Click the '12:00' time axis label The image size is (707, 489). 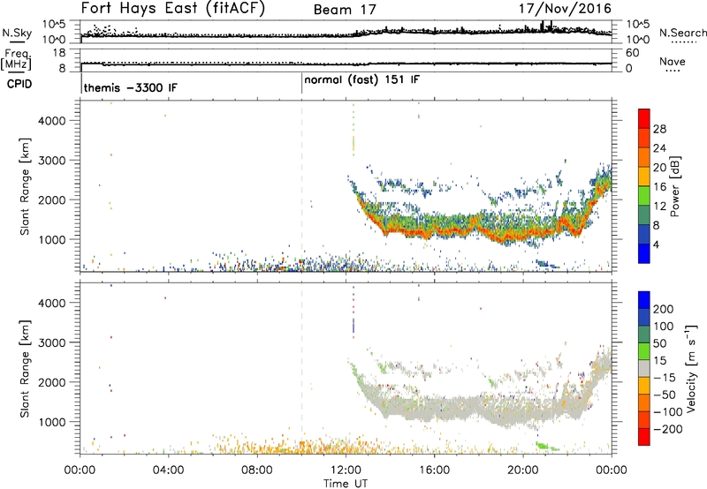(346, 470)
